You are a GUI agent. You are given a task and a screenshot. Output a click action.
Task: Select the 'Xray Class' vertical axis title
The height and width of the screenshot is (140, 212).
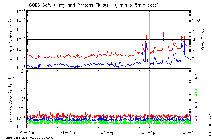[203, 39]
